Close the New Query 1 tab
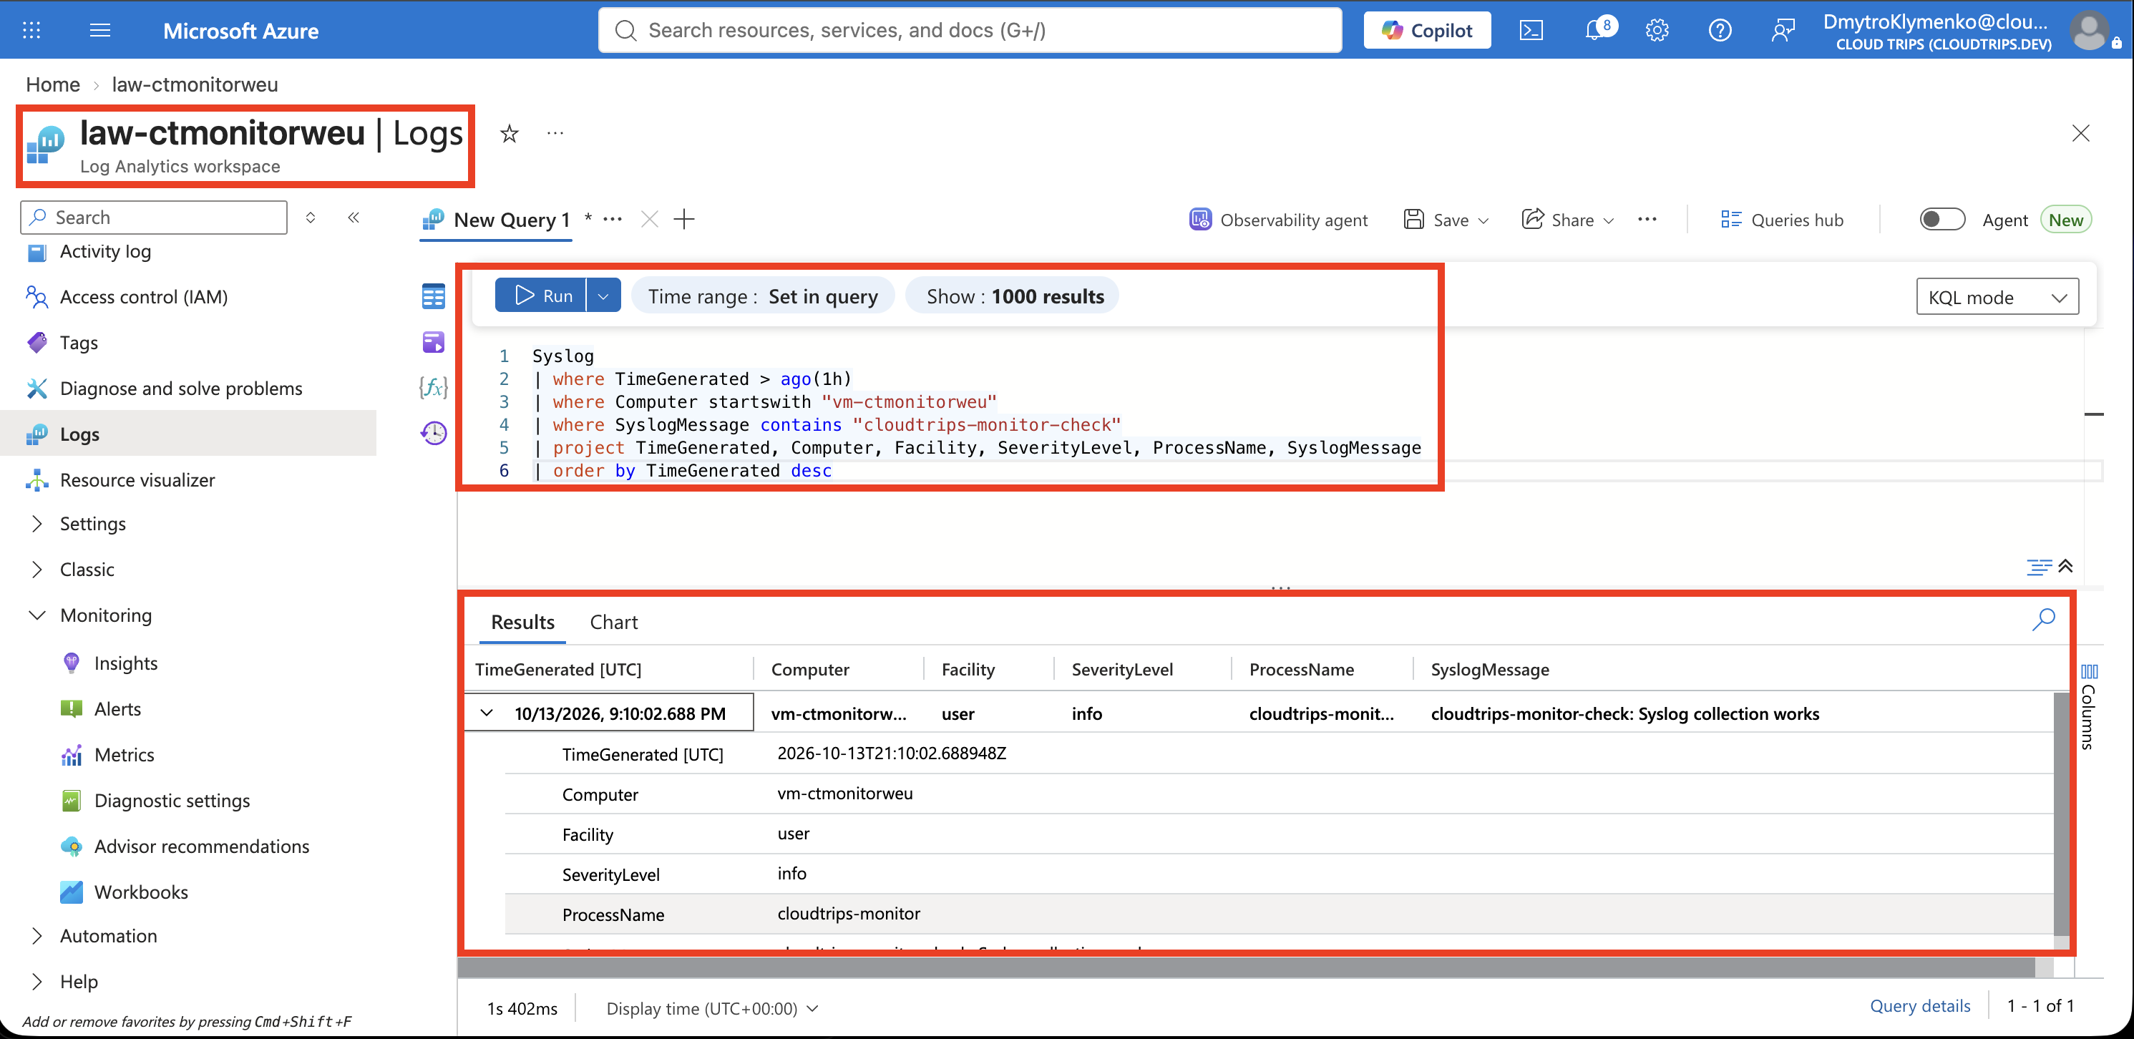 pyautogui.click(x=650, y=220)
